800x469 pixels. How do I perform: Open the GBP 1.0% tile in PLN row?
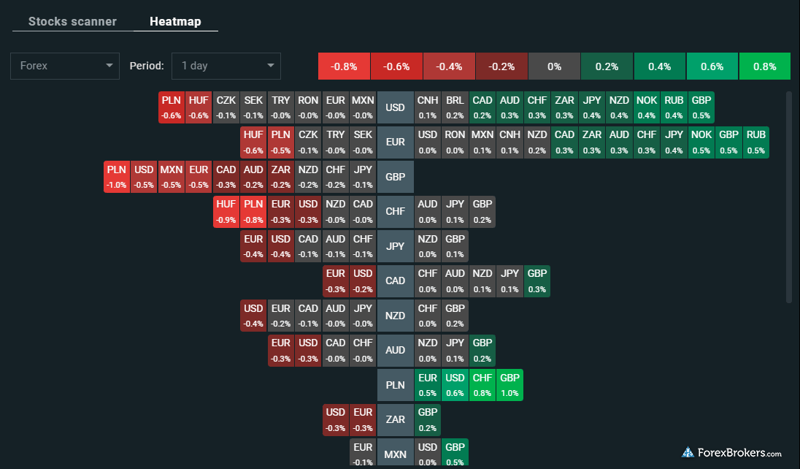tap(509, 385)
